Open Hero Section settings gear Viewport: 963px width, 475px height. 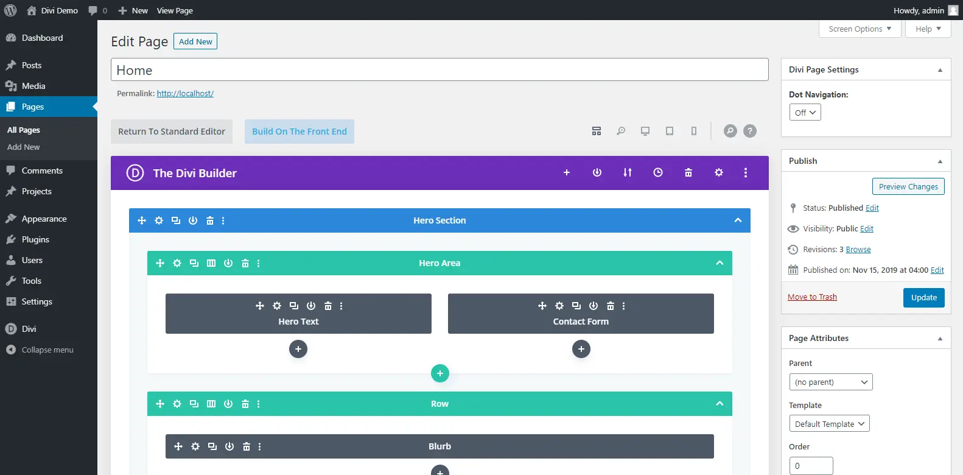click(159, 220)
